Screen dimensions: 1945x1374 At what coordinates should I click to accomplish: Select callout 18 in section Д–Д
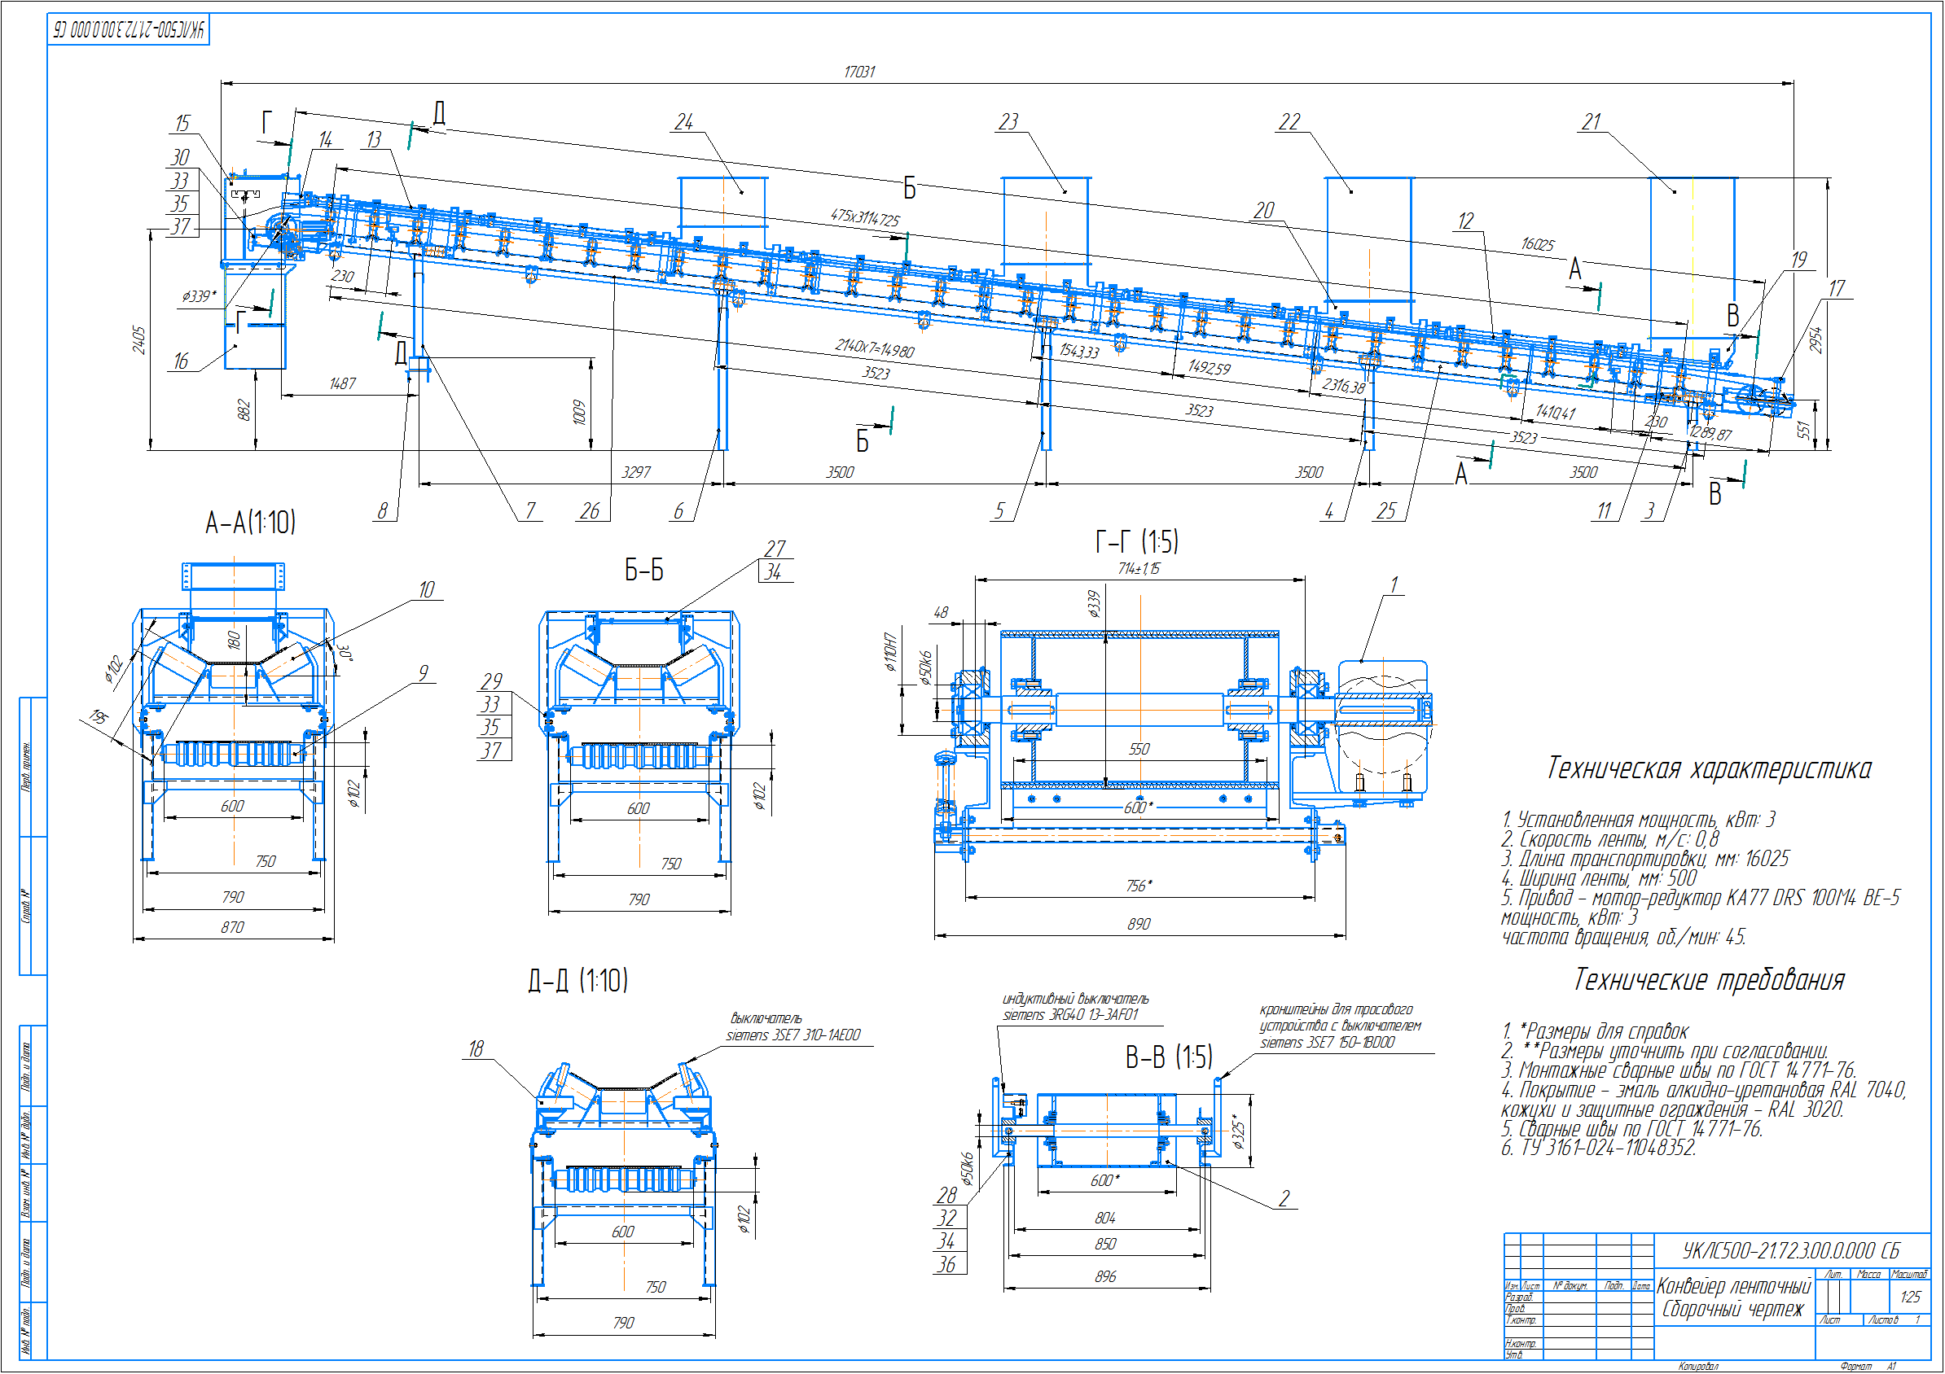tap(476, 1049)
